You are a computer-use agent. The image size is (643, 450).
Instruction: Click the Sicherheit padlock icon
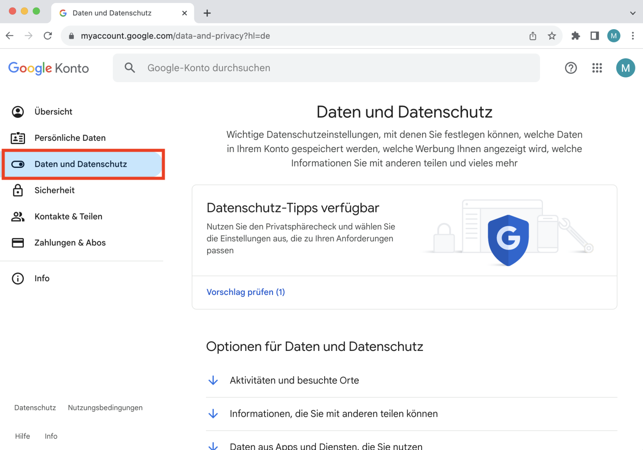pyautogui.click(x=18, y=190)
